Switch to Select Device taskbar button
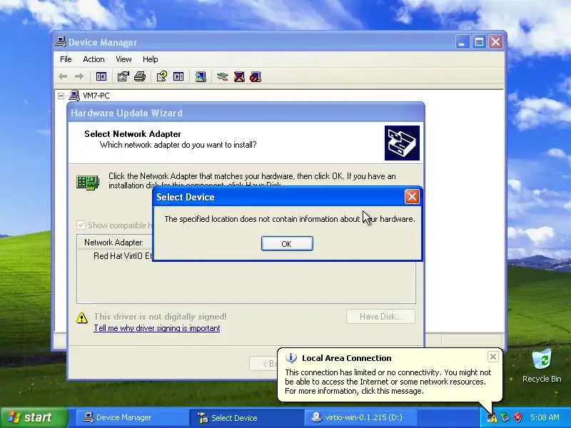This screenshot has height=428, width=571. pos(246,417)
